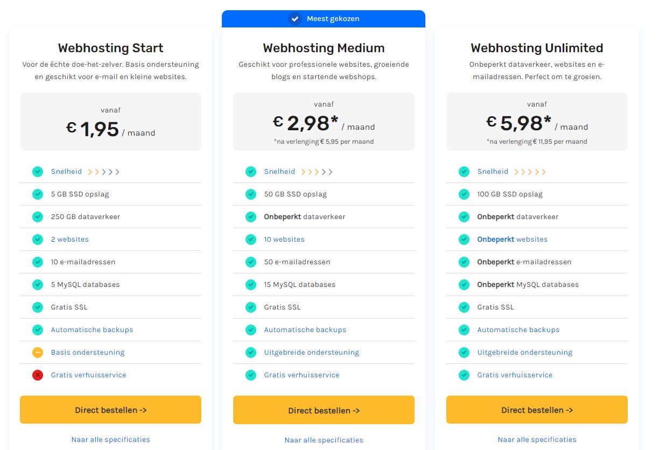659x450 pixels.
Task: Click Onbeperkt websites link in Unlimited plan
Action: point(512,240)
